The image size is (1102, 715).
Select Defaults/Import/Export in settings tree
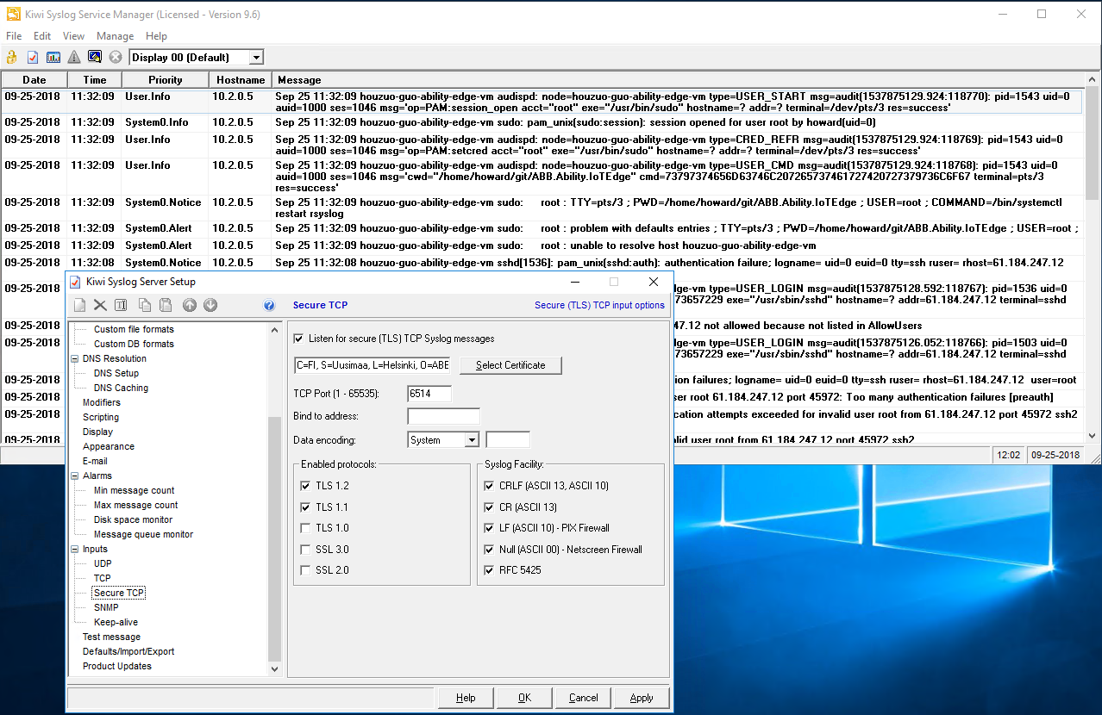pyautogui.click(x=128, y=651)
